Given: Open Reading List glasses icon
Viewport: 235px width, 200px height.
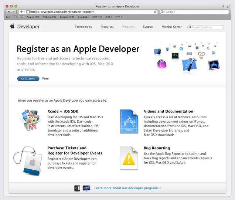Looking at the screenshot, I should click(8, 17).
